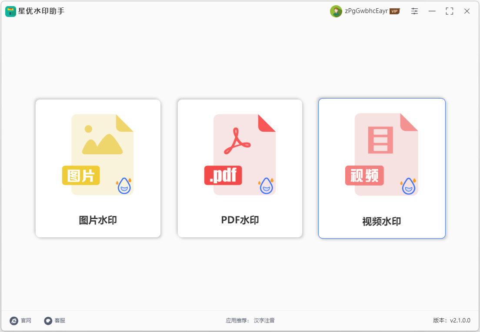
Task: Click the user avatar picture
Action: [x=336, y=11]
